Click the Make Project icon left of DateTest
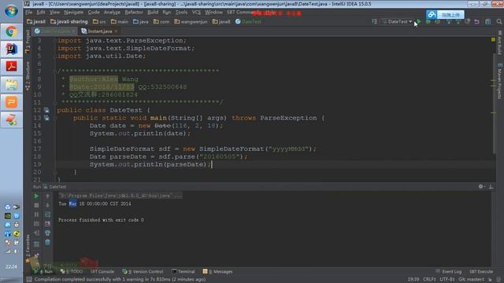This screenshot has width=504, height=283. tap(375, 21)
